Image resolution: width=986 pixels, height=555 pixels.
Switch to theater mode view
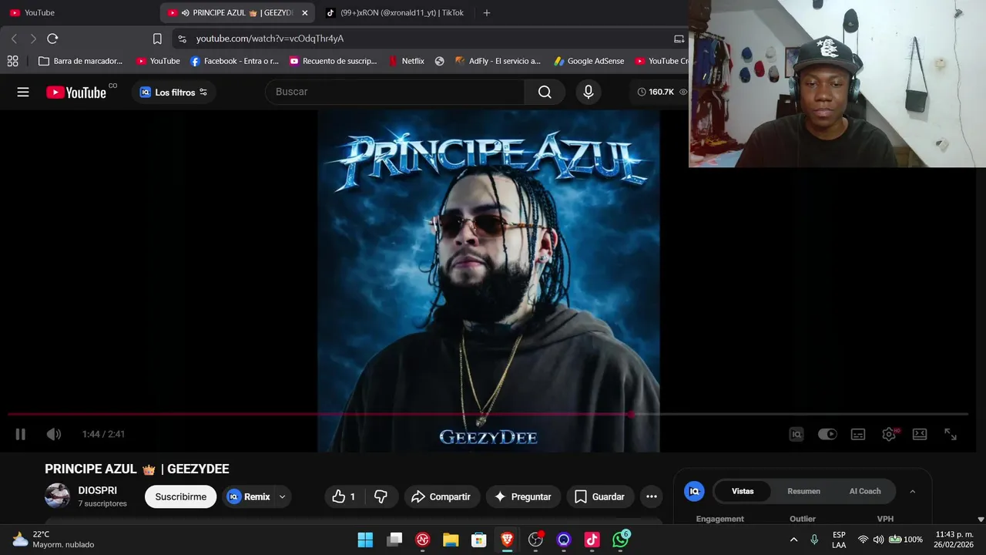pos(920,434)
